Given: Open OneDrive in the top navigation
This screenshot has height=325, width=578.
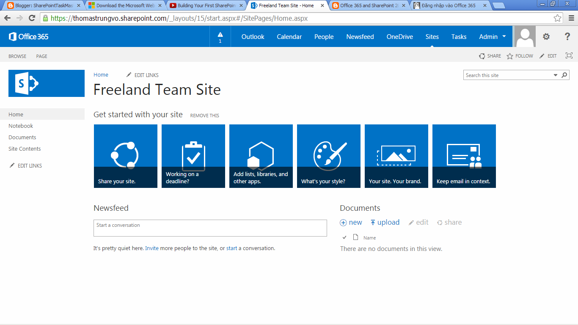Looking at the screenshot, I should point(400,37).
